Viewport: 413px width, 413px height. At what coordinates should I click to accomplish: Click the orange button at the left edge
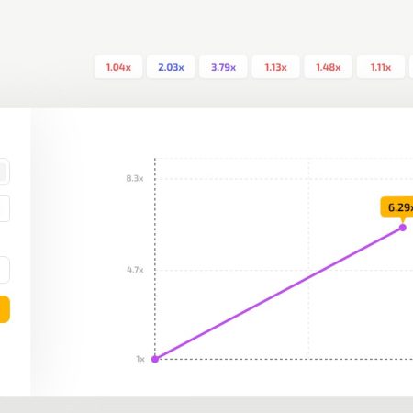(5, 309)
